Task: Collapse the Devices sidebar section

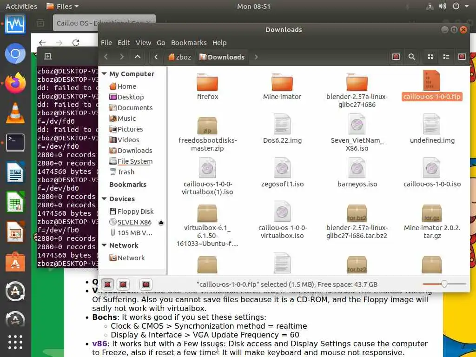Action: [104, 199]
